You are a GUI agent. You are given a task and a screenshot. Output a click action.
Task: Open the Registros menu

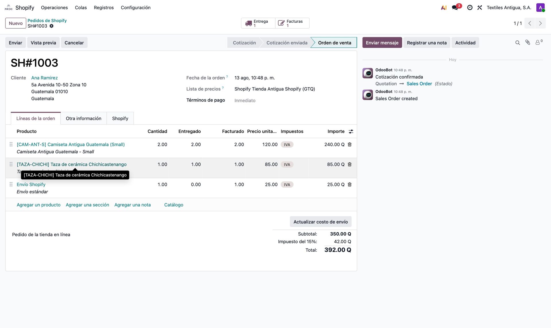coord(104,7)
